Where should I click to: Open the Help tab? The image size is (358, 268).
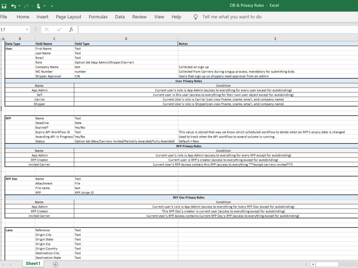click(176, 17)
